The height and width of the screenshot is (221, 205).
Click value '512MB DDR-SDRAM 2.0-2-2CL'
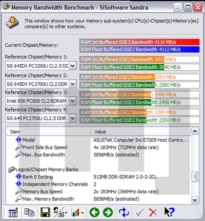[125, 176]
